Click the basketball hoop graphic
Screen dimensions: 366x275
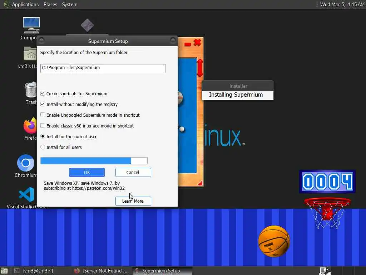point(327,213)
